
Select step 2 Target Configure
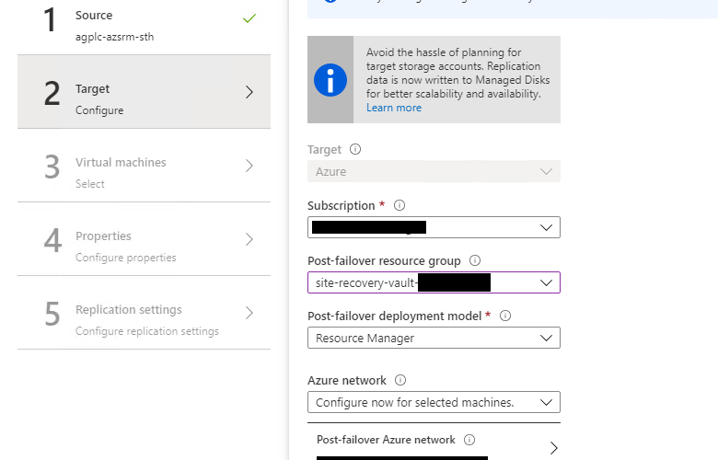(144, 92)
